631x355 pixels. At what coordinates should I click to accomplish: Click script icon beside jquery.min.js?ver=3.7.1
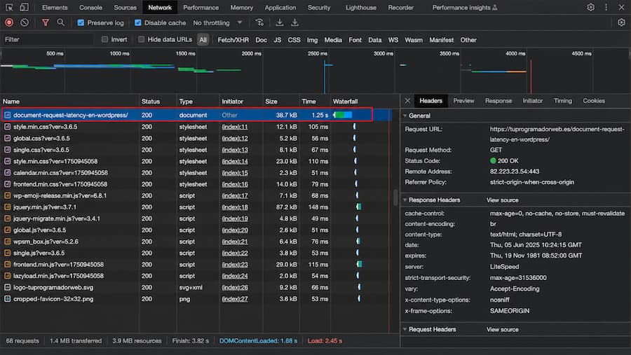pyautogui.click(x=7, y=207)
